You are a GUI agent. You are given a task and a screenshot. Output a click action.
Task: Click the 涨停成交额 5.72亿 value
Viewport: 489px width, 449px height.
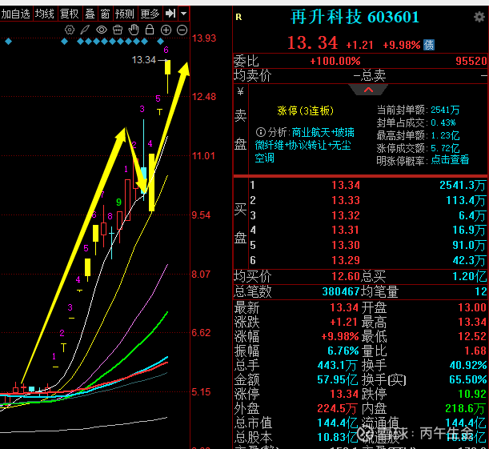click(445, 148)
